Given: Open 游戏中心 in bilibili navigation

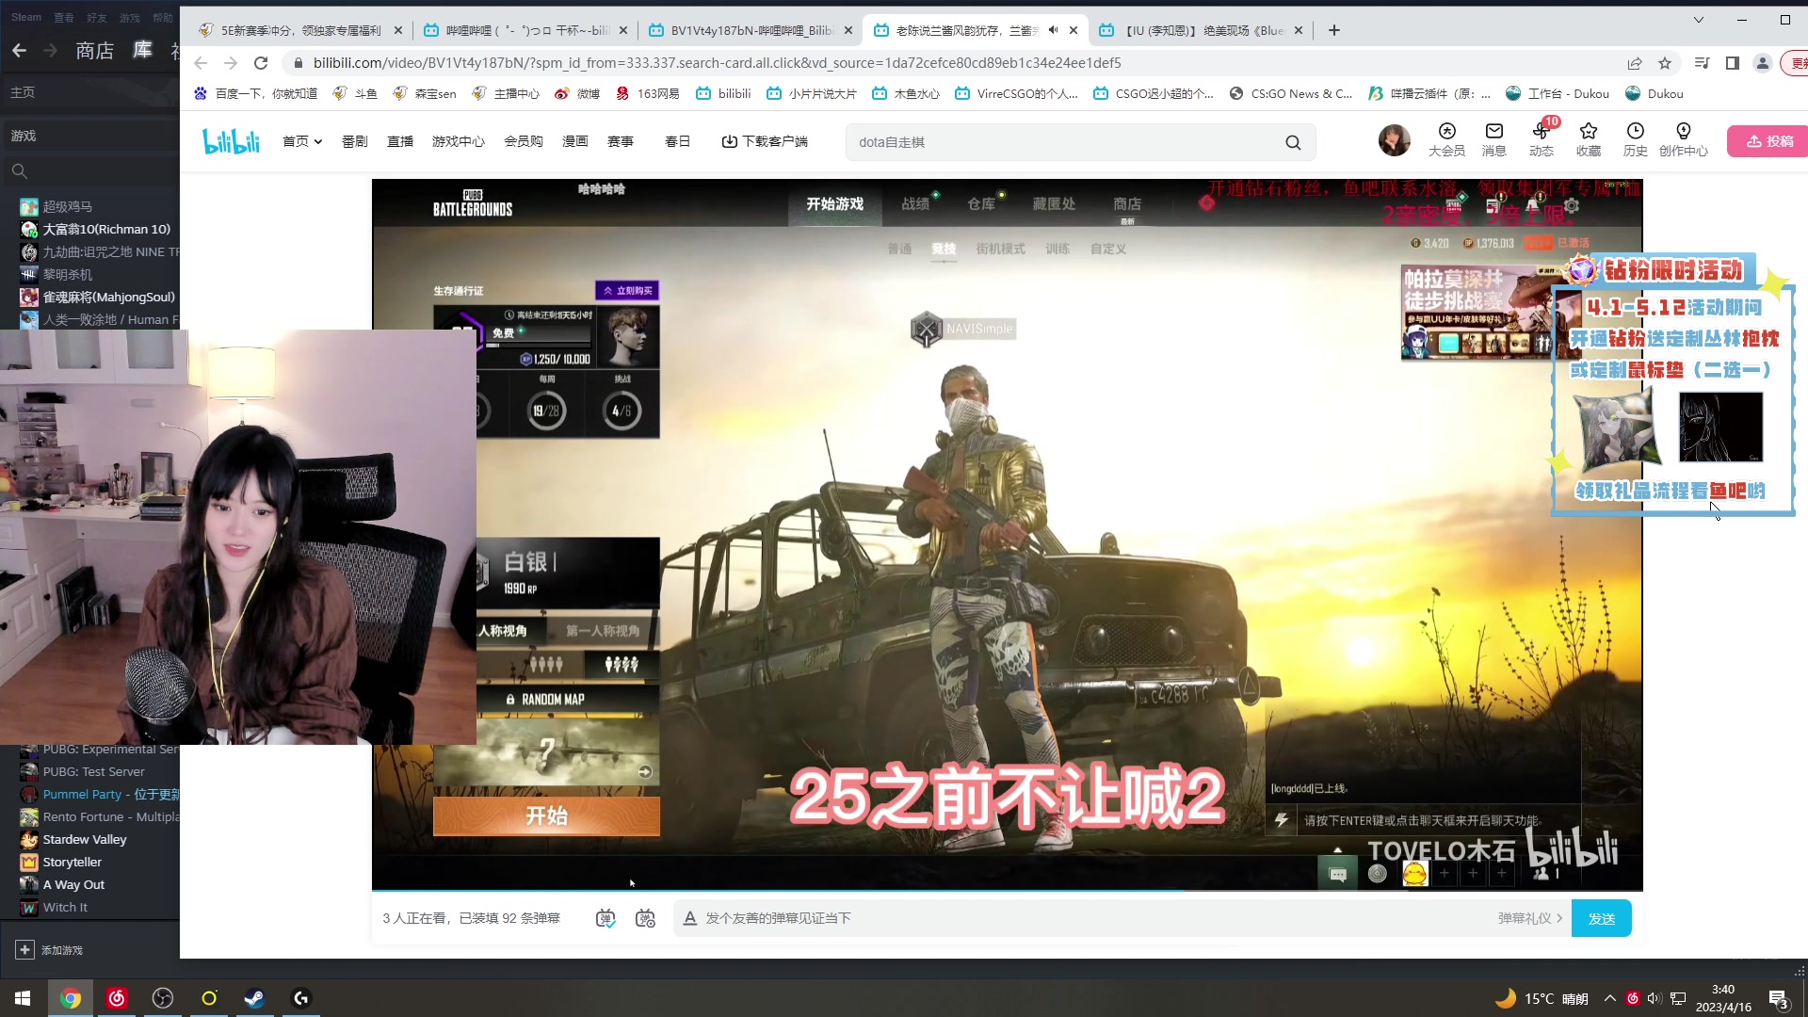Looking at the screenshot, I should click(459, 141).
